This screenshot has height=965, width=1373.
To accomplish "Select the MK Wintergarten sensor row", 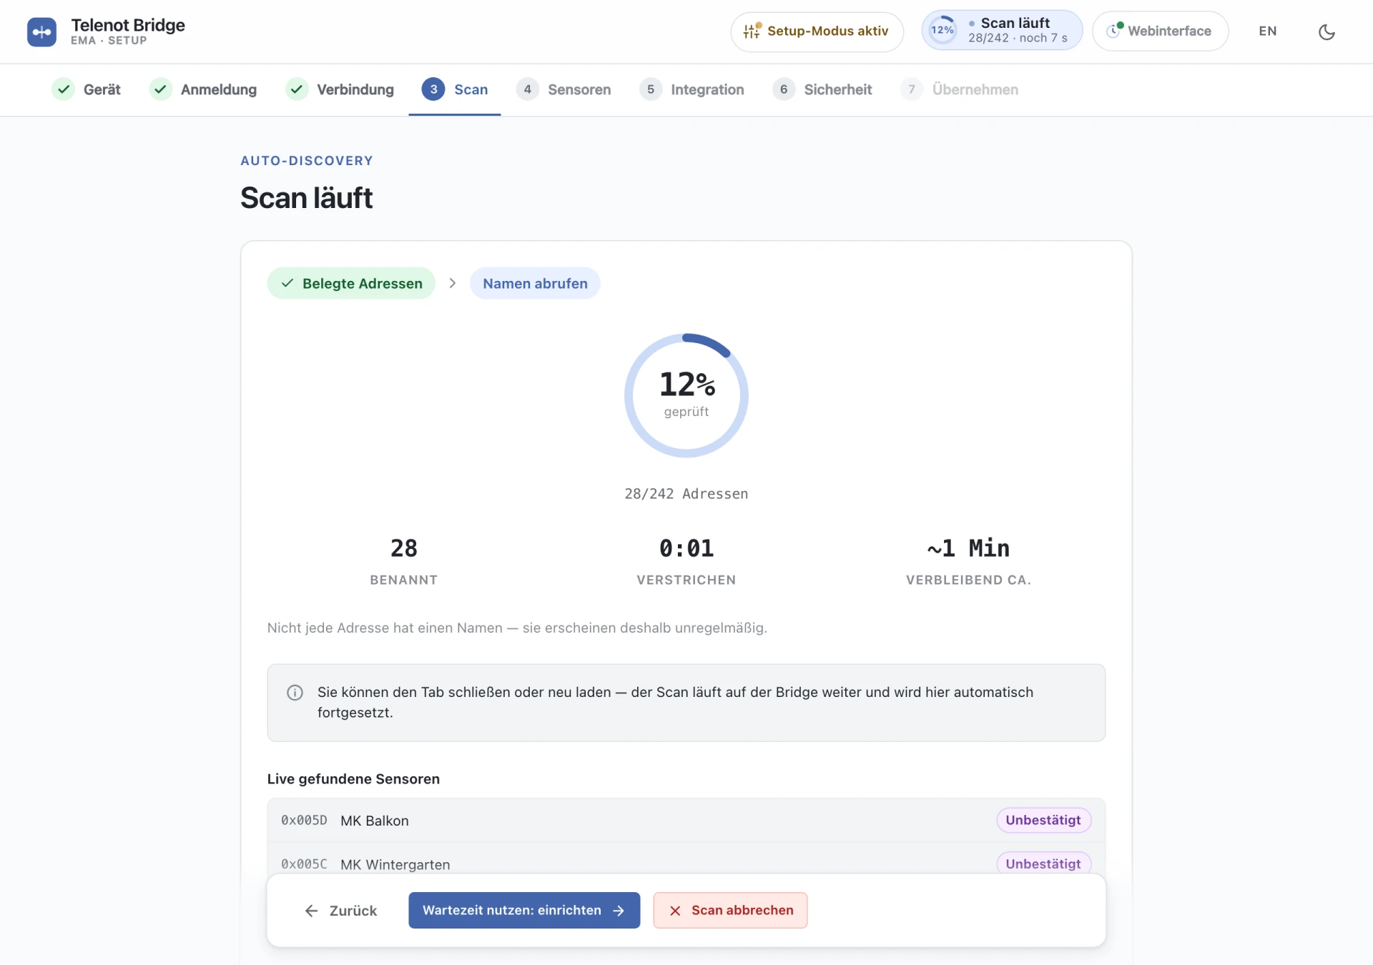I will (x=686, y=859).
